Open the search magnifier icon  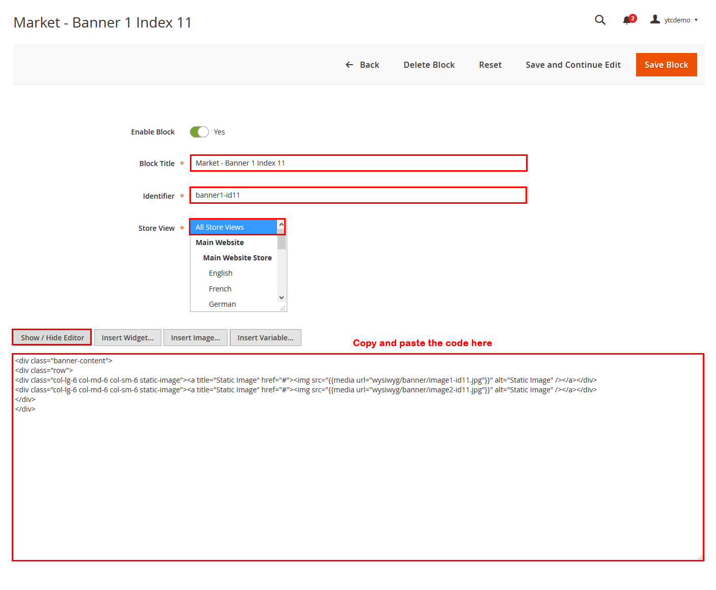(x=600, y=20)
